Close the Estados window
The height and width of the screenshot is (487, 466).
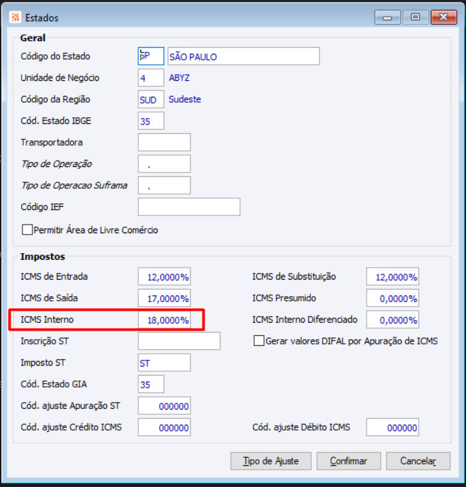443,17
